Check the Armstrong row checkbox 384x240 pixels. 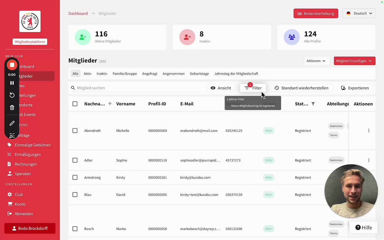pyautogui.click(x=75, y=177)
